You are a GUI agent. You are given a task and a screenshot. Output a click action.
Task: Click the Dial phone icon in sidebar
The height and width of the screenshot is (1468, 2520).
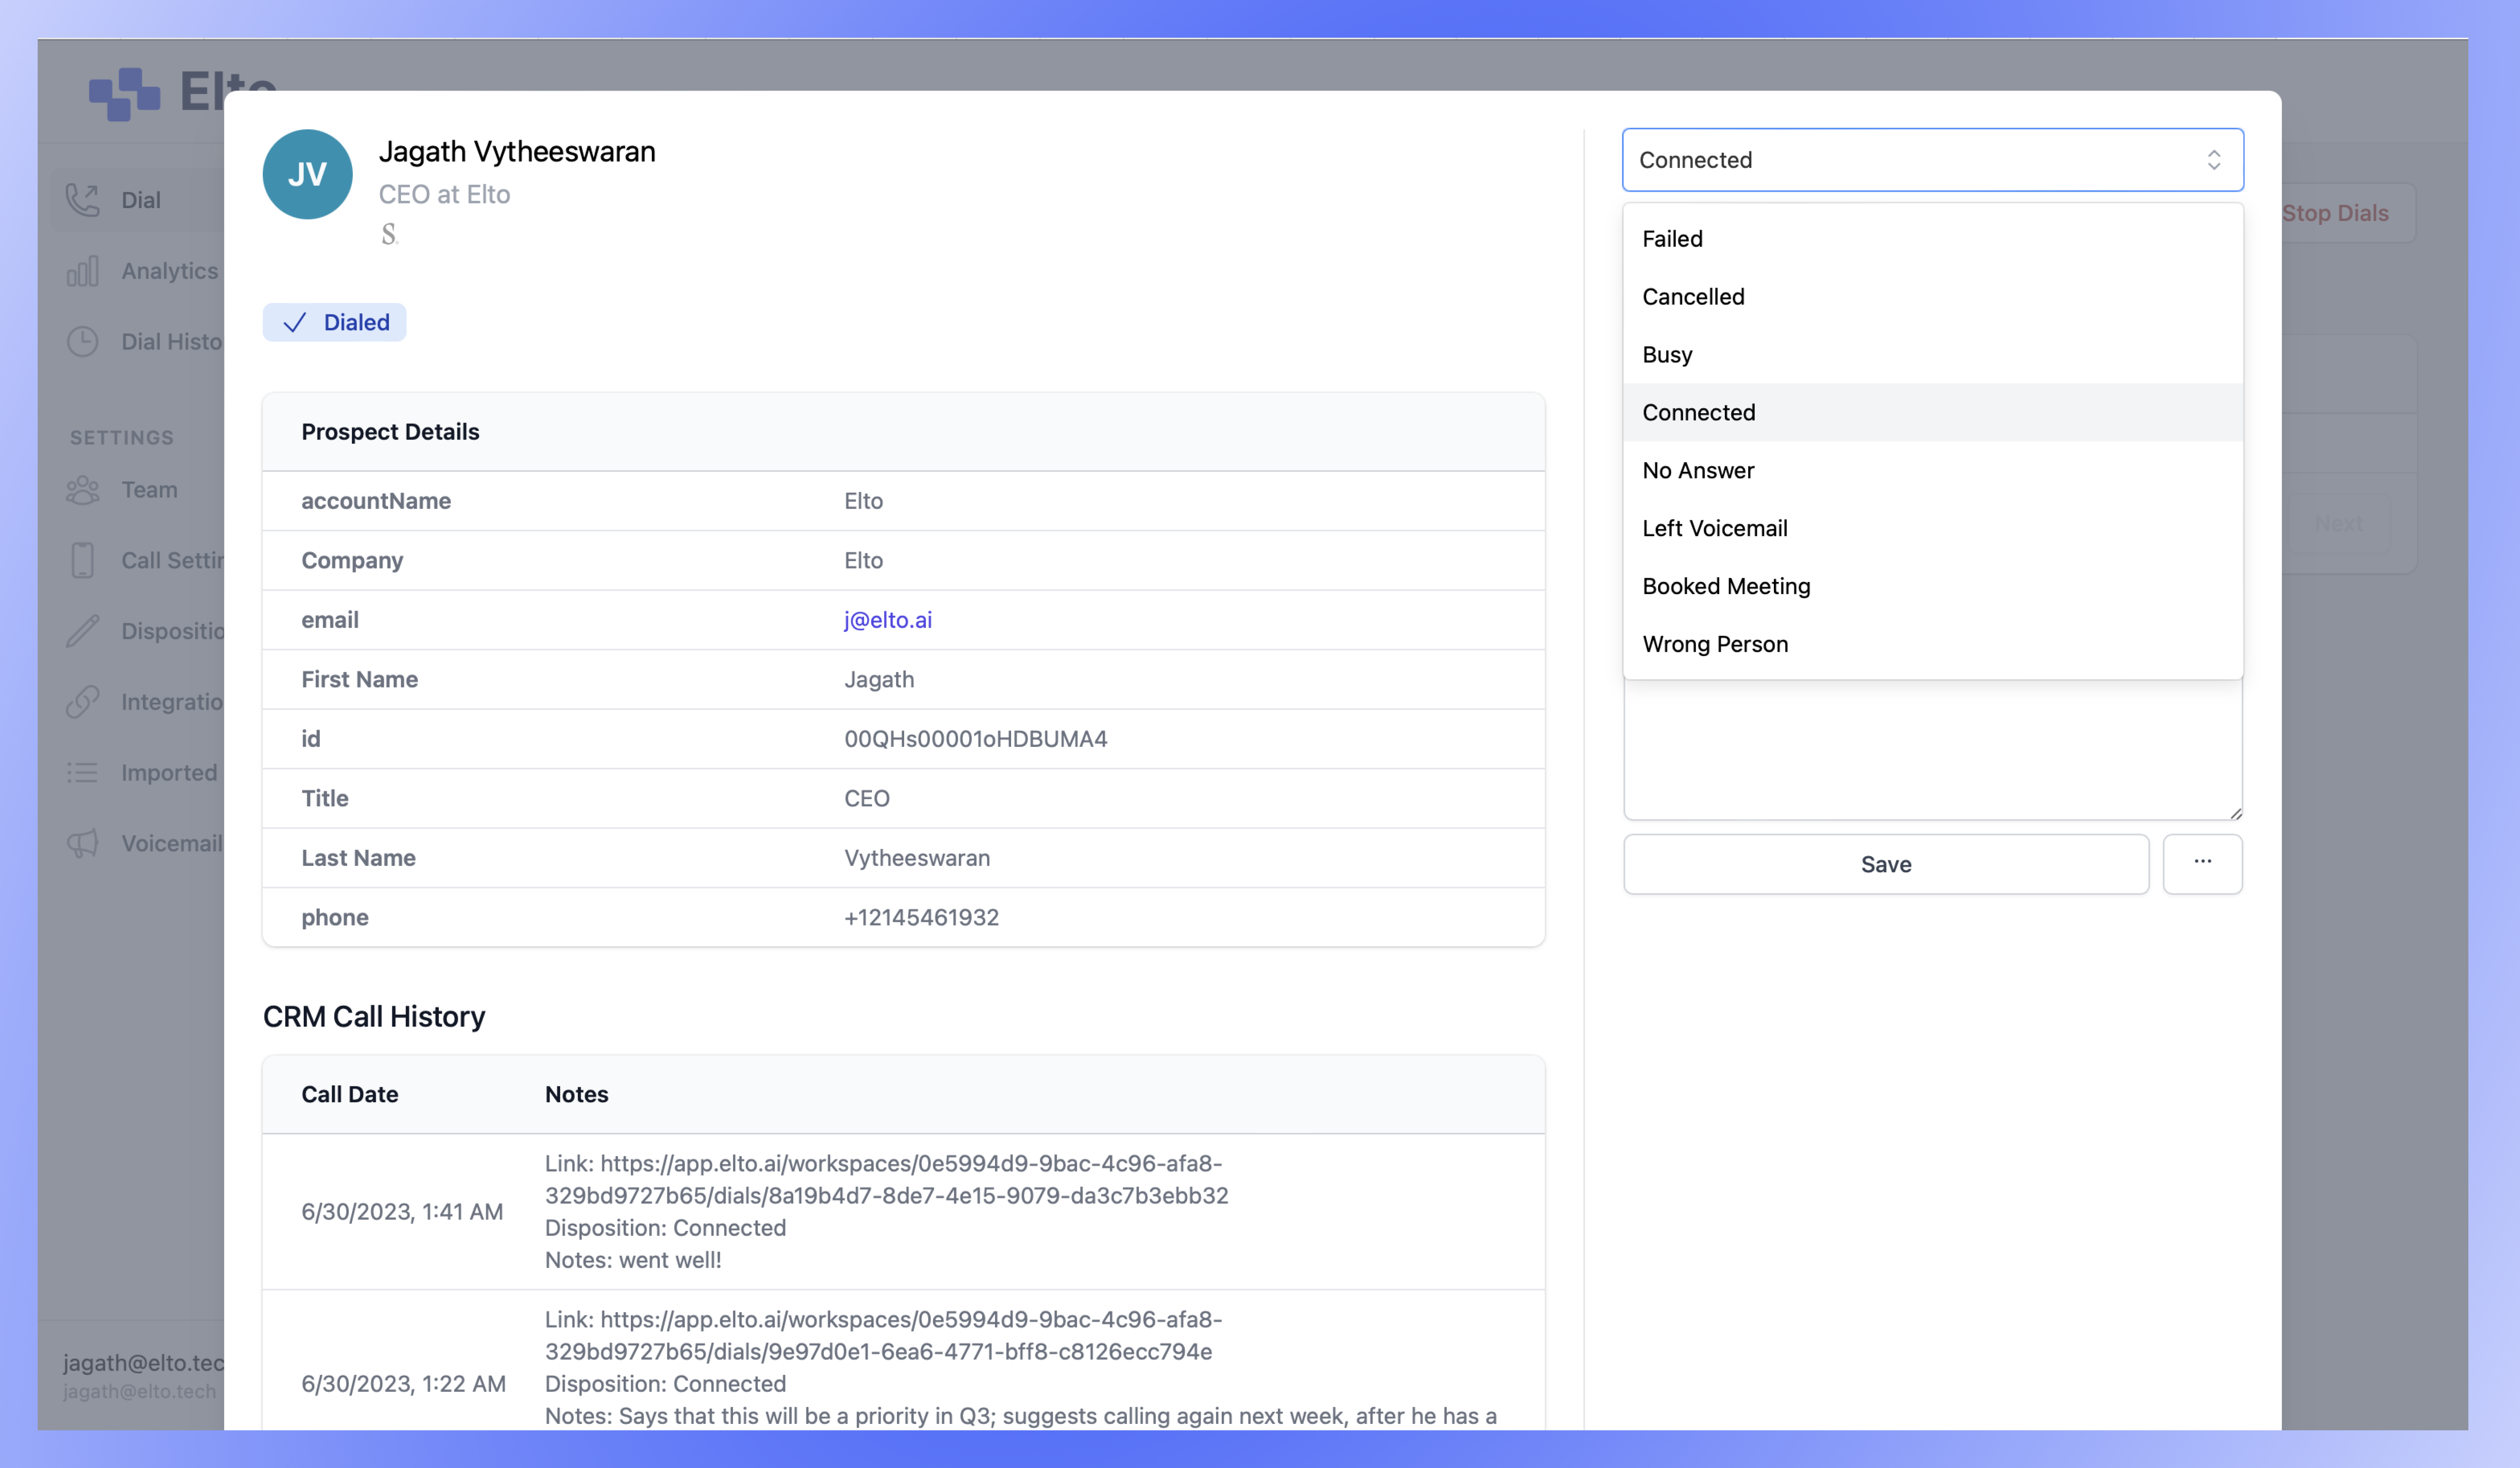coord(83,200)
